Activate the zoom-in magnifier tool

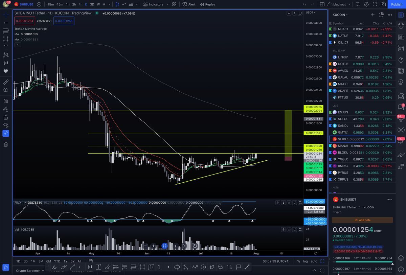[6, 90]
